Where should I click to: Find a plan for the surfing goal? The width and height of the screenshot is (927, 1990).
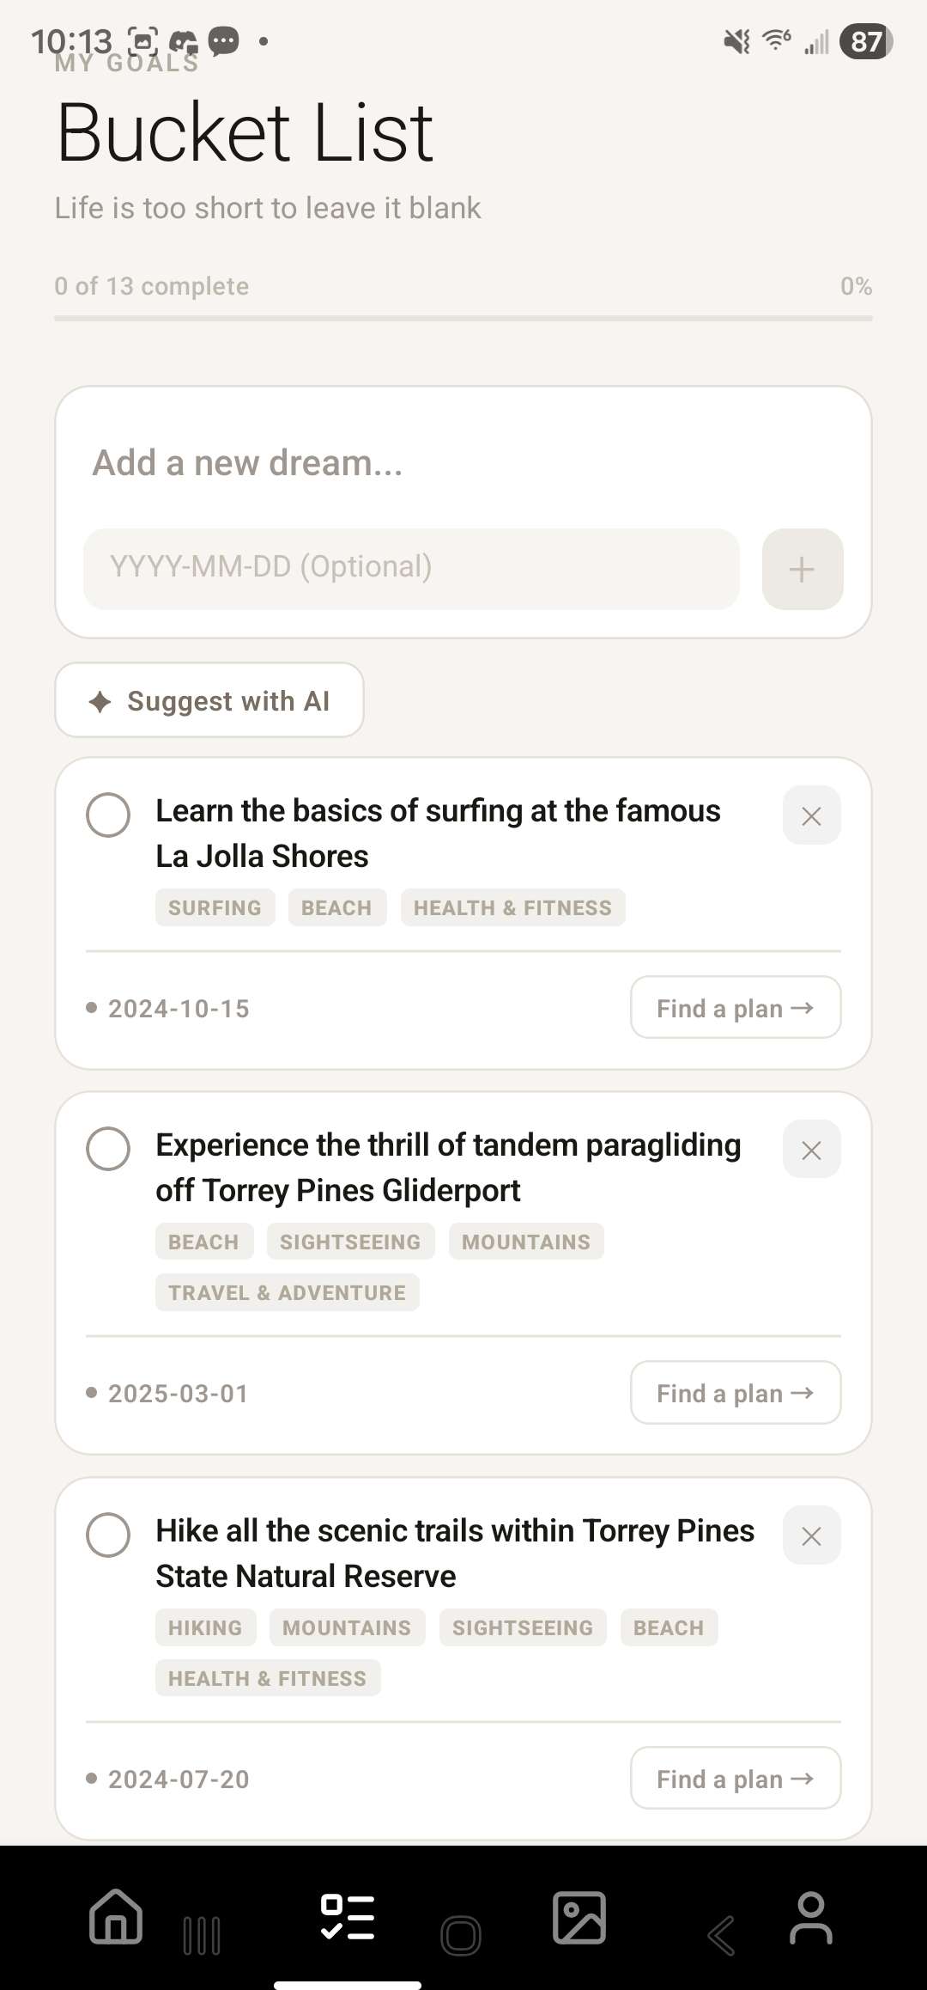(736, 1007)
